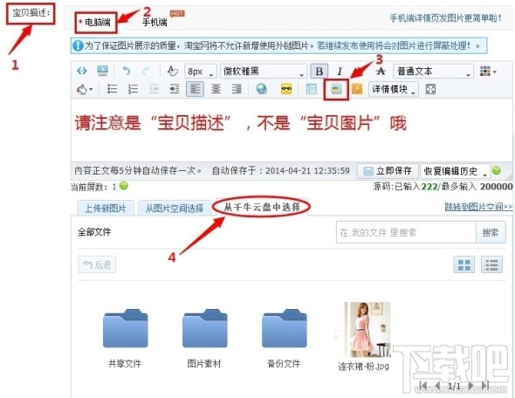This screenshot has height=398, width=515.
Task: Insert a bulleted list
Action: [x=113, y=89]
